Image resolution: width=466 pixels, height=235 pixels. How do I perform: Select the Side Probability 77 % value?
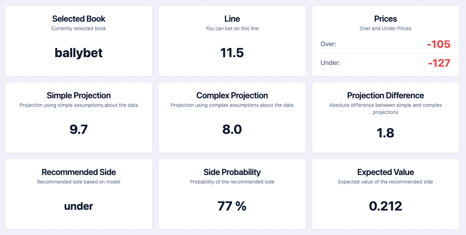pos(232,206)
